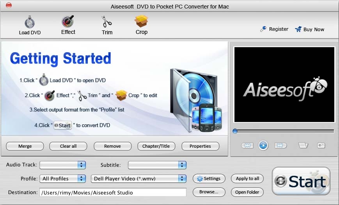Click the preview seek slider handle

235,131
